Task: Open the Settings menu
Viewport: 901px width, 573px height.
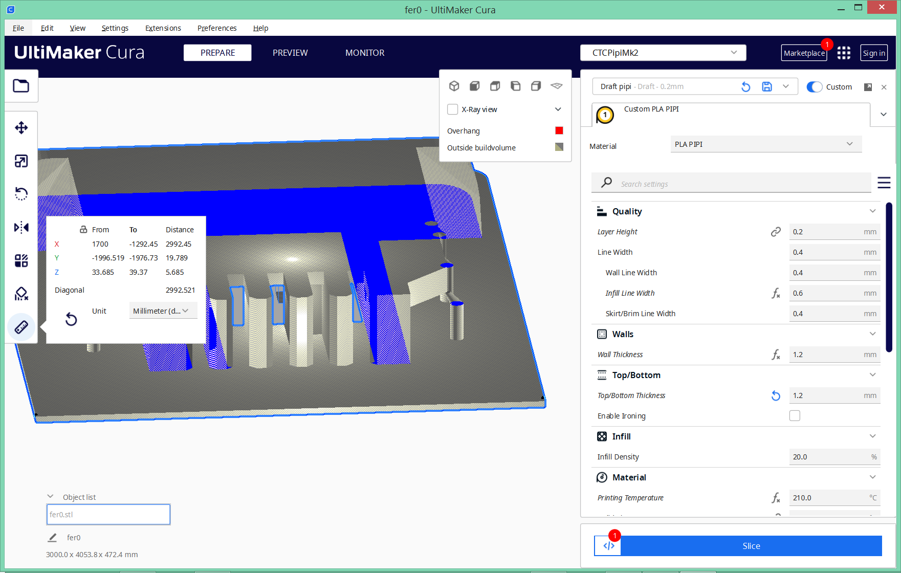Action: 115,28
